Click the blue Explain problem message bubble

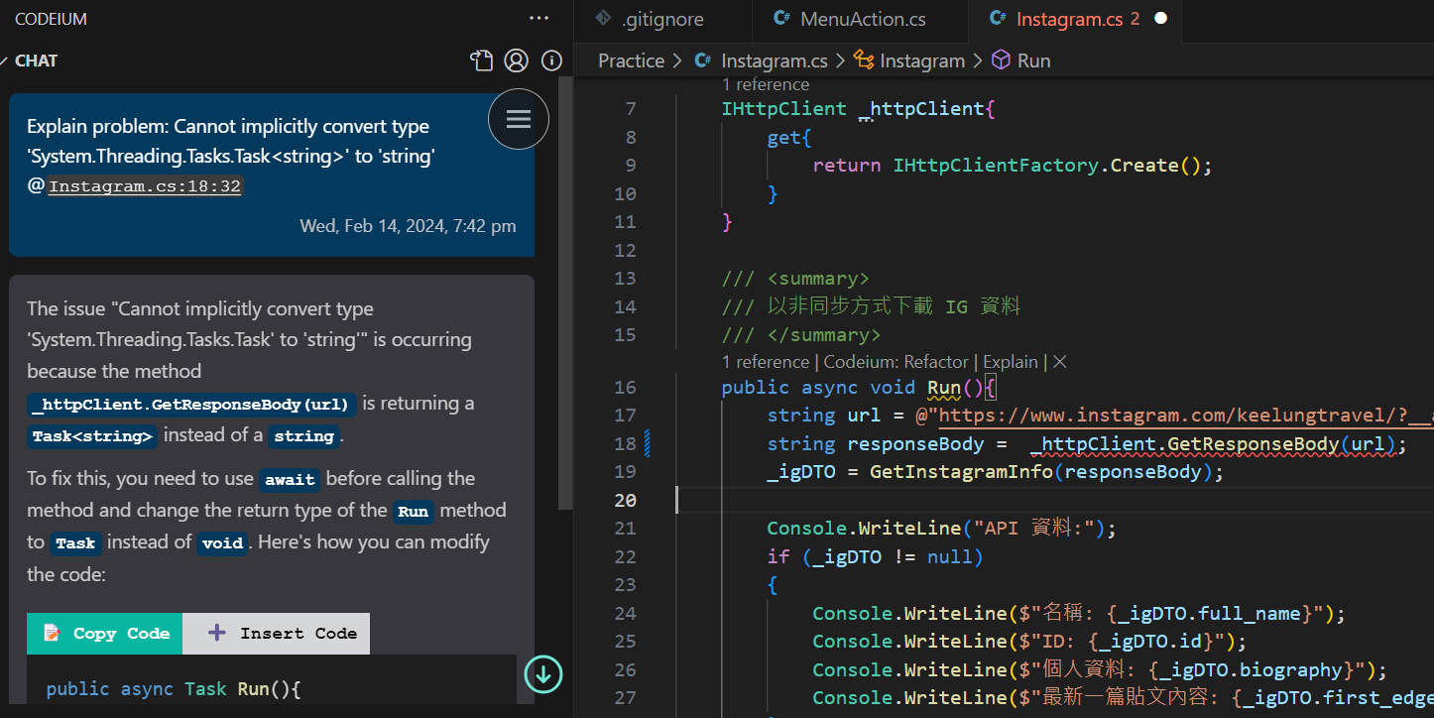pos(272,175)
